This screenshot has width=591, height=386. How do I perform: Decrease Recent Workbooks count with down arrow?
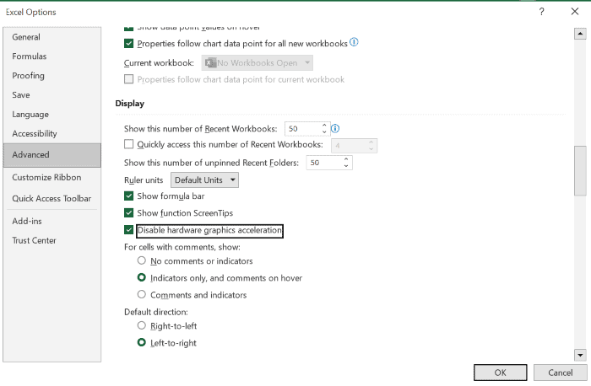click(x=324, y=131)
